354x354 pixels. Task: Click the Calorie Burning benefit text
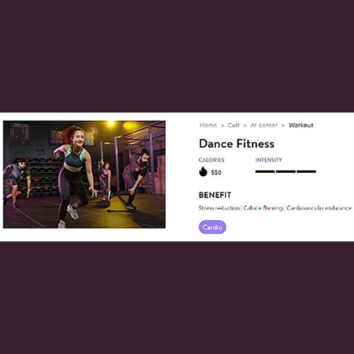(x=263, y=208)
